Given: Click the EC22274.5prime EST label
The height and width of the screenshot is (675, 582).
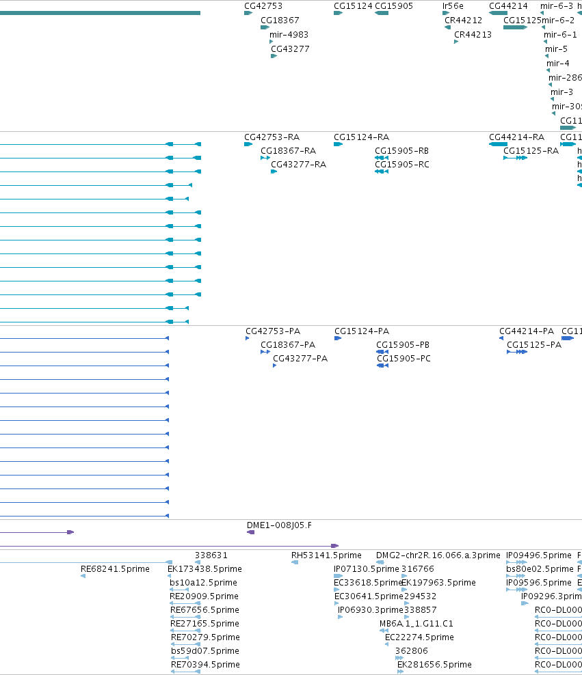Looking at the screenshot, I should pyautogui.click(x=419, y=637).
